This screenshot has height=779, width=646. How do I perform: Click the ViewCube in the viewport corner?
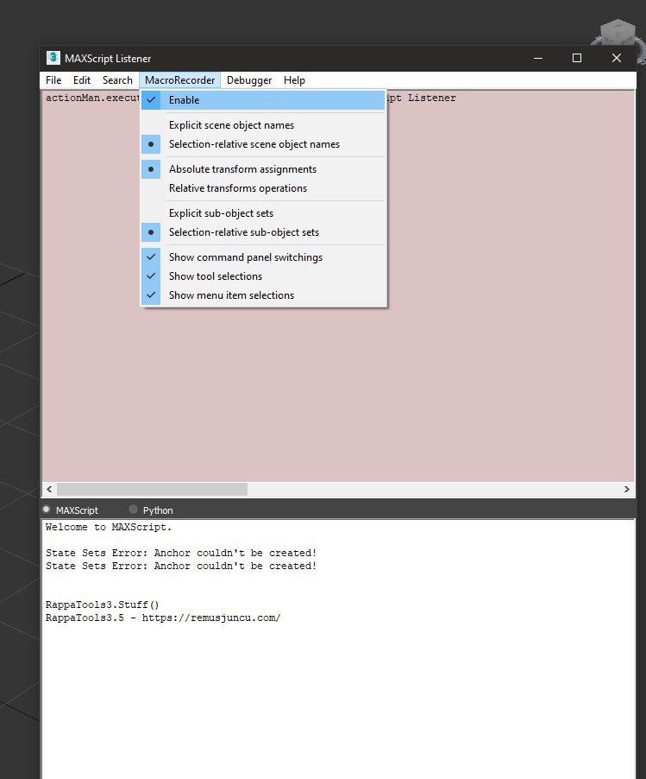coord(616,34)
